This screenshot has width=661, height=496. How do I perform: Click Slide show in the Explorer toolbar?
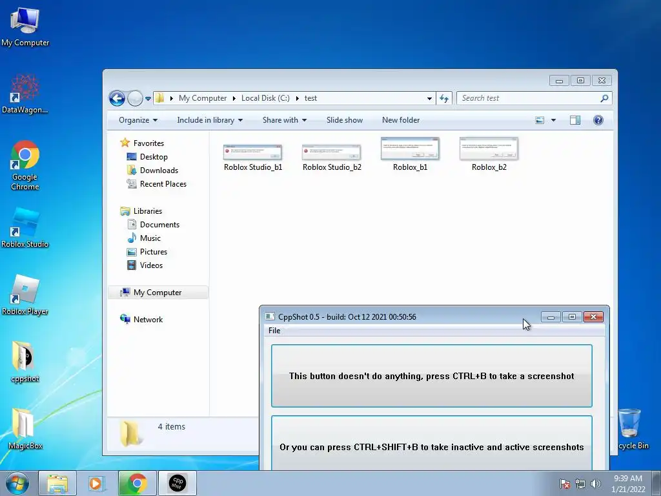pyautogui.click(x=345, y=120)
